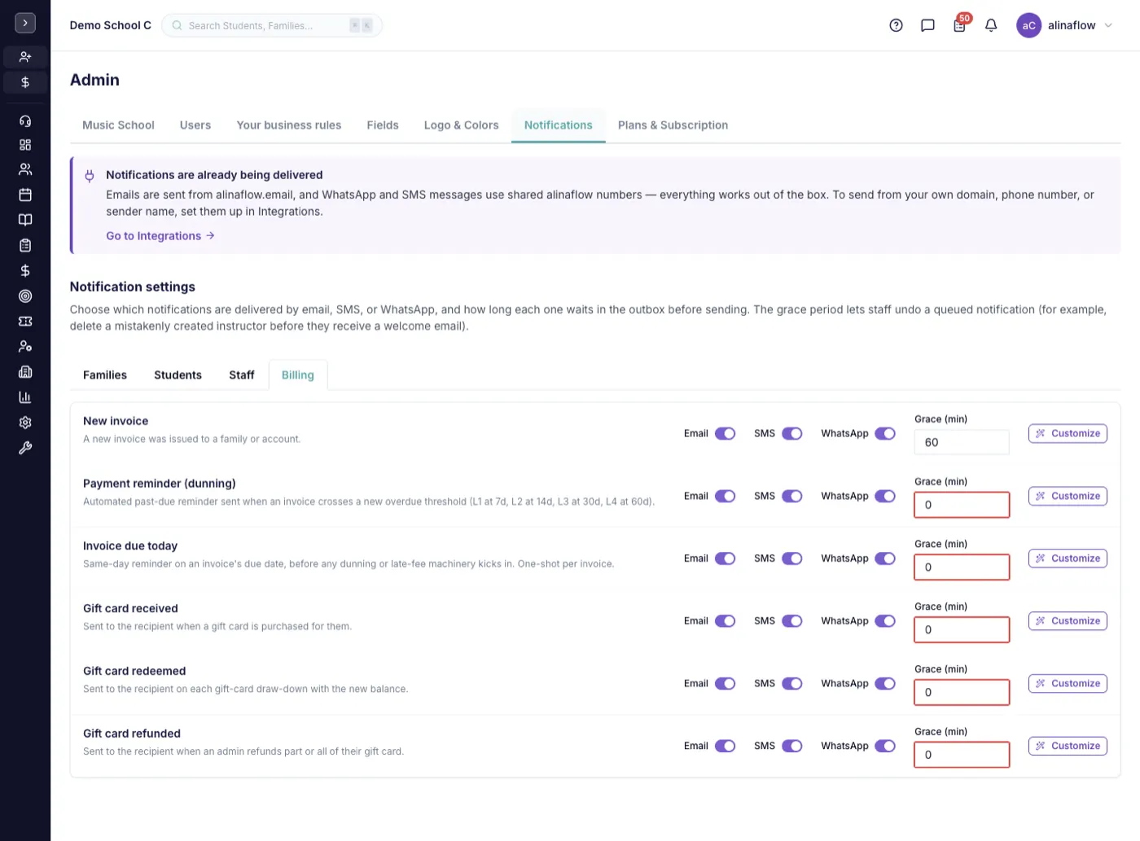Open the chat messages icon in the header

coord(927,25)
